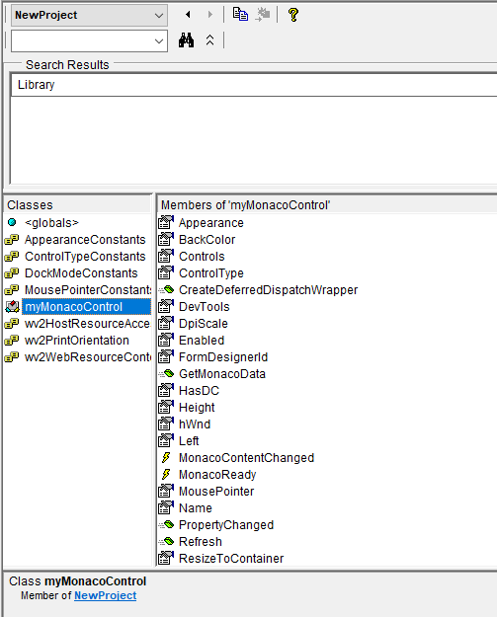Select <globals> in Classes list
The height and width of the screenshot is (617, 497).
(51, 223)
